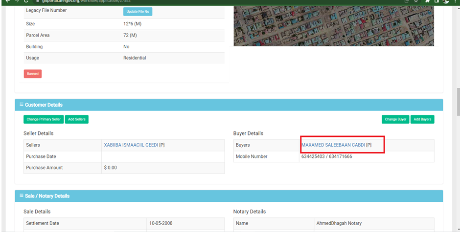Click the Settlement Date label
Viewport: 460px width, 232px height.
coord(43,223)
